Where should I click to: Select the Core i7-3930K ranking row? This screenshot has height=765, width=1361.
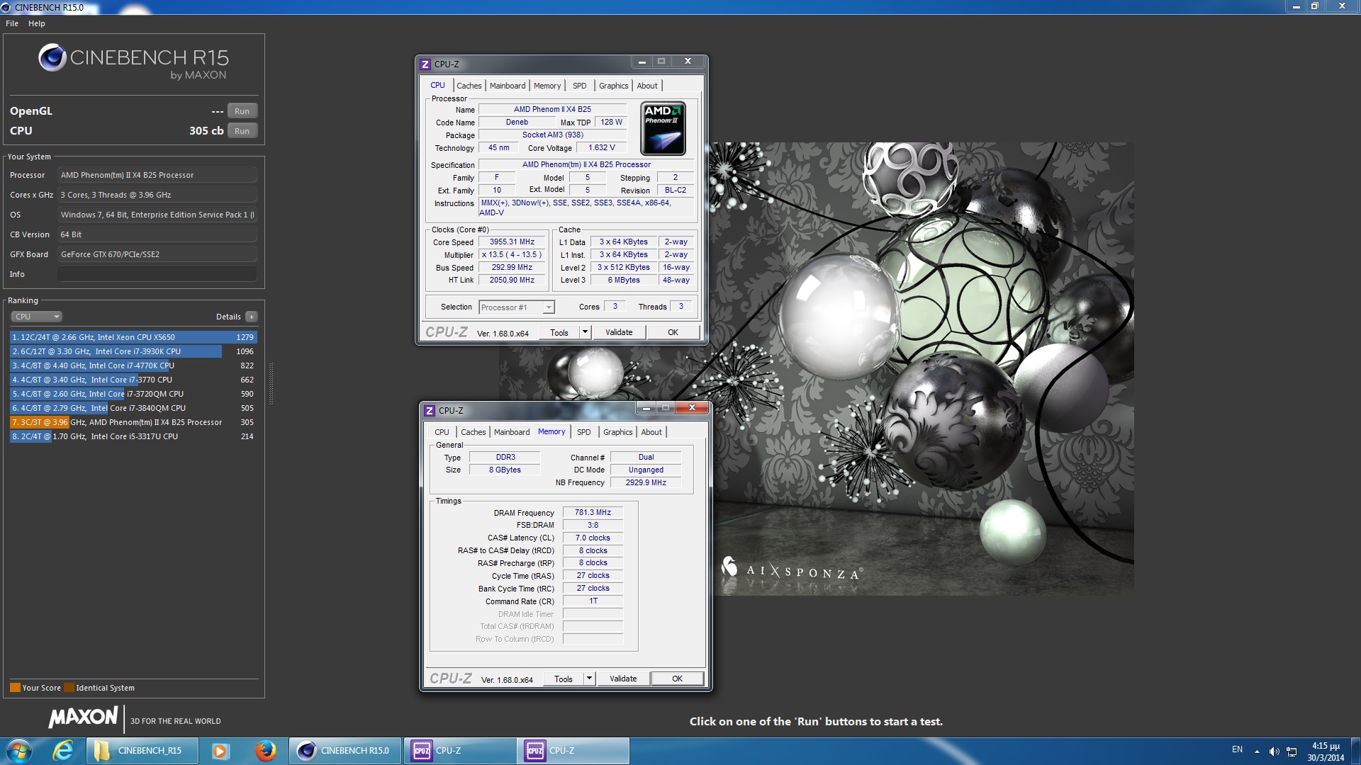133,351
